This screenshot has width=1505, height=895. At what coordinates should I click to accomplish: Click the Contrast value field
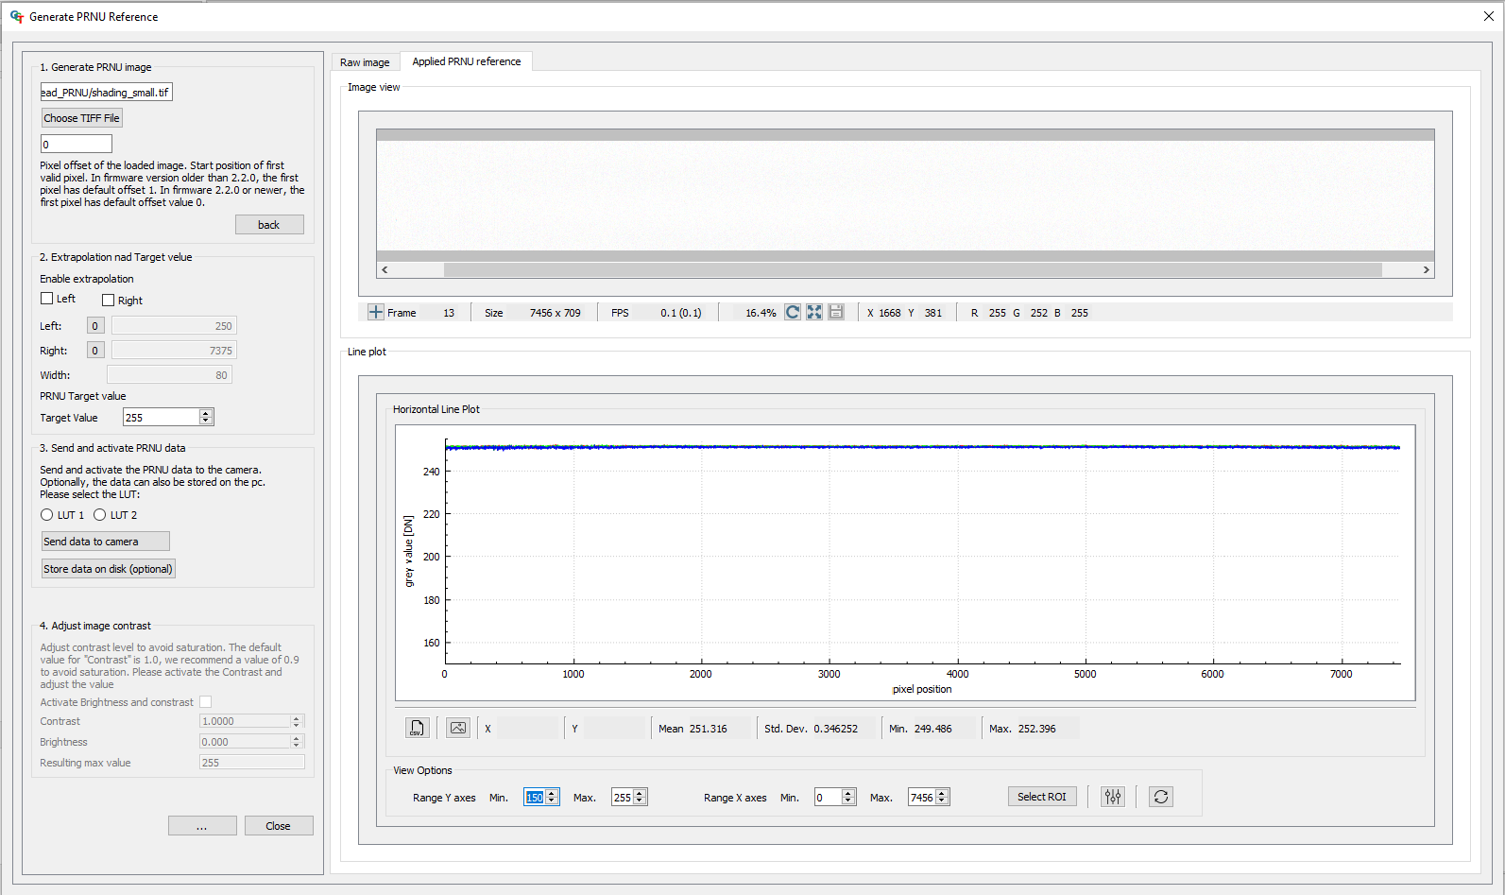(x=245, y=721)
